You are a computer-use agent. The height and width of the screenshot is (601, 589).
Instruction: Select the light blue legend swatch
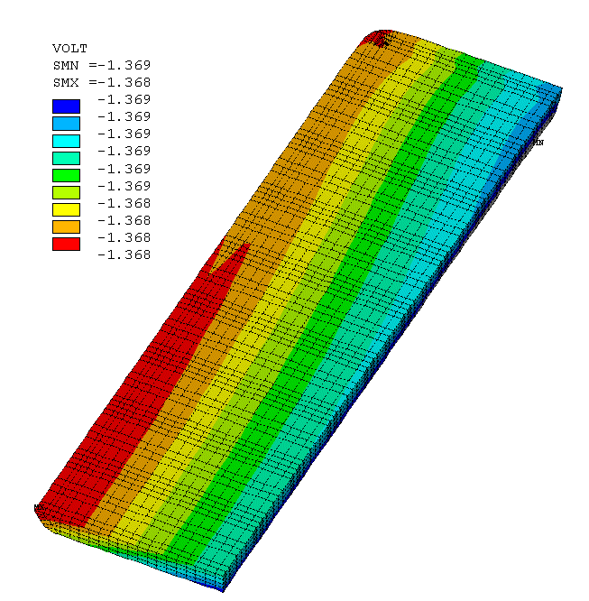(67, 124)
